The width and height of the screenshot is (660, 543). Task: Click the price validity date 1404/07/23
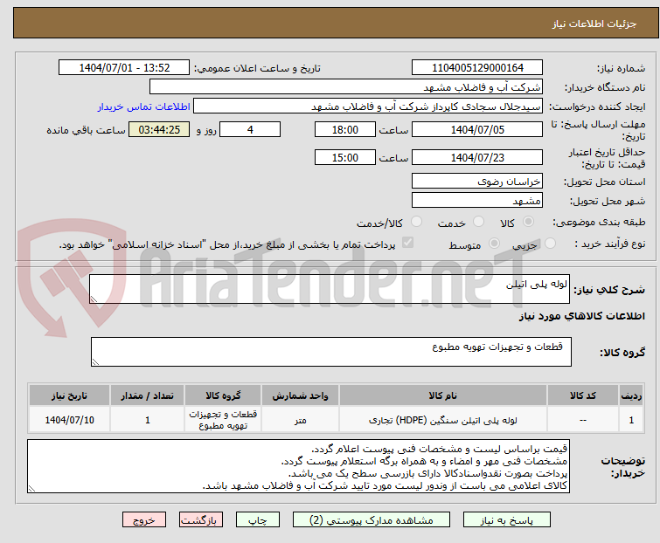click(477, 157)
